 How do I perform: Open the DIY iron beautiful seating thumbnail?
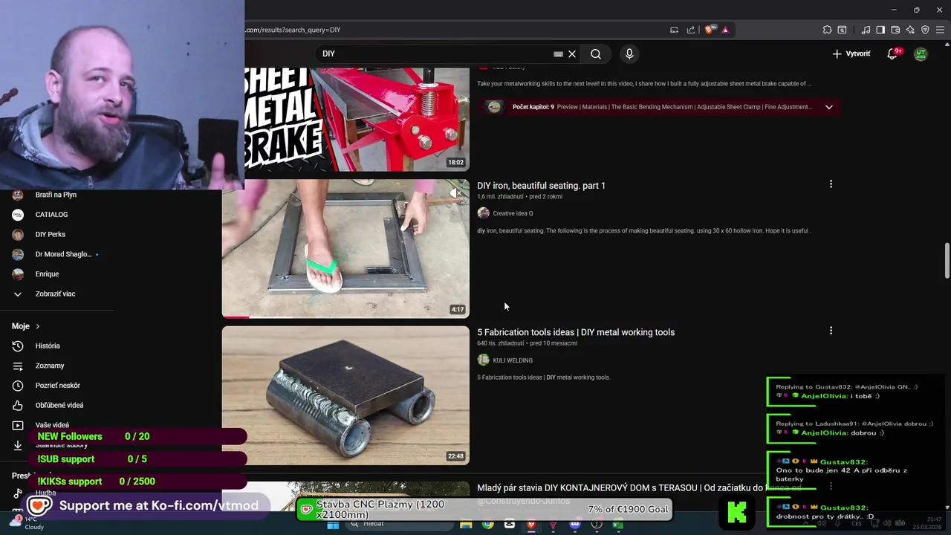point(345,249)
